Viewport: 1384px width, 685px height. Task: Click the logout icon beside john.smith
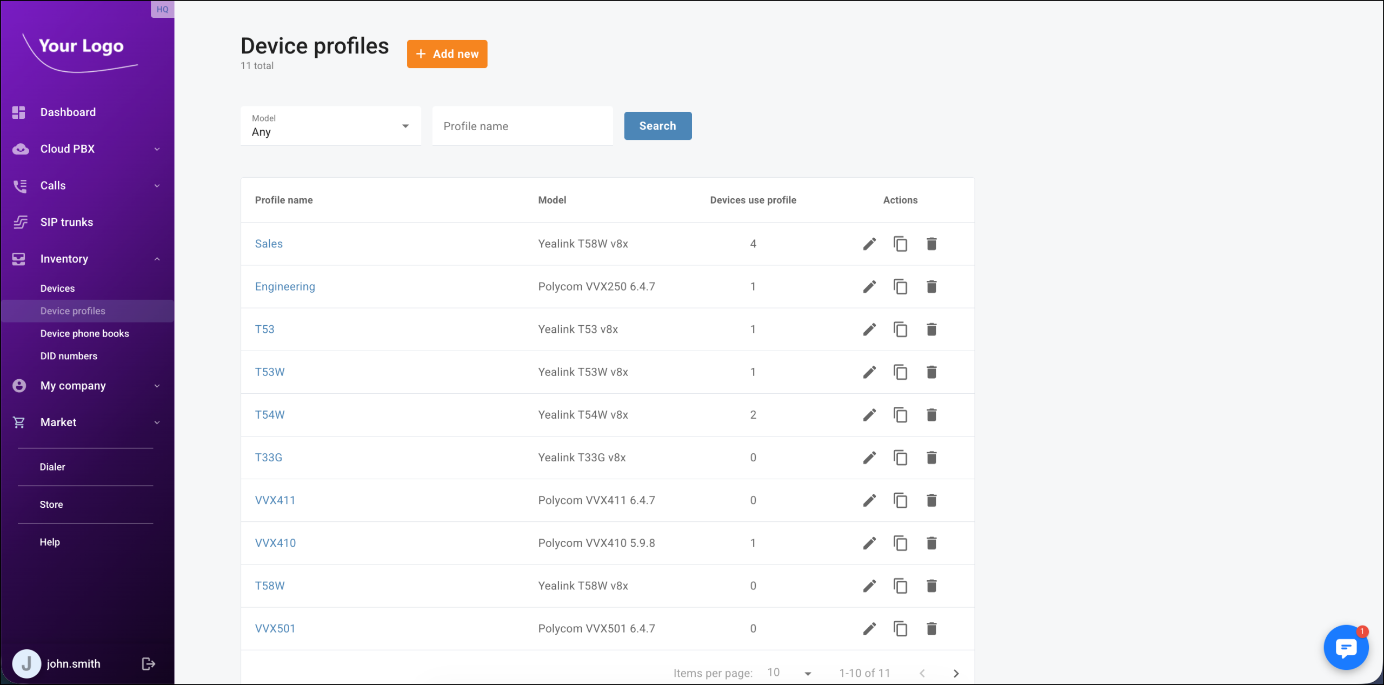[148, 663]
